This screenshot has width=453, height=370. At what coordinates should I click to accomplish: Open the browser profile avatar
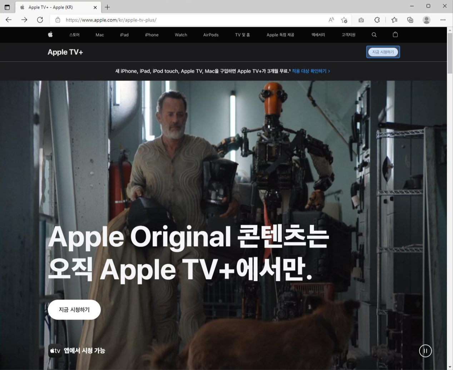pyautogui.click(x=427, y=20)
